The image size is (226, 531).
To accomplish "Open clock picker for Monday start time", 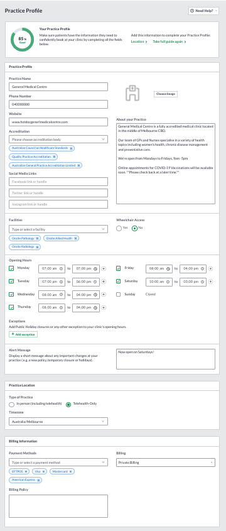I will click(x=61, y=268).
